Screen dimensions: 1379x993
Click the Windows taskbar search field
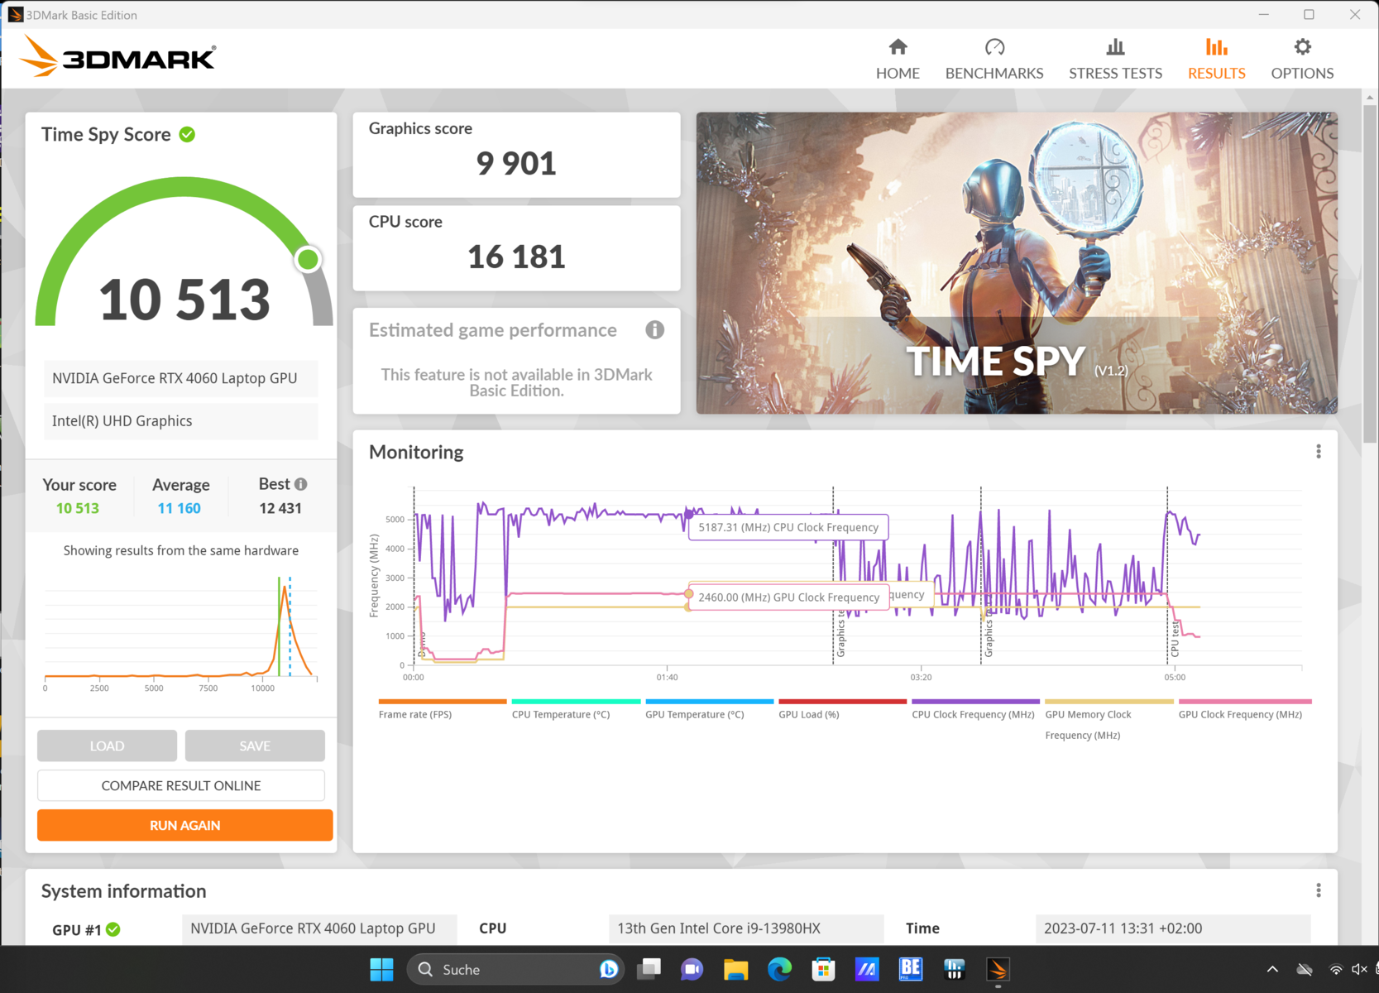[x=505, y=969]
